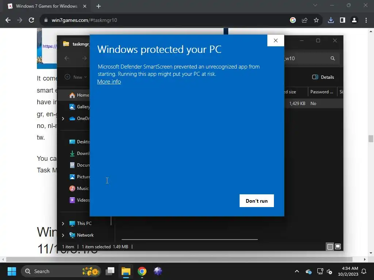The width and height of the screenshot is (374, 280).
Task: Go forward in Chrome browser
Action: pyautogui.click(x=20, y=20)
